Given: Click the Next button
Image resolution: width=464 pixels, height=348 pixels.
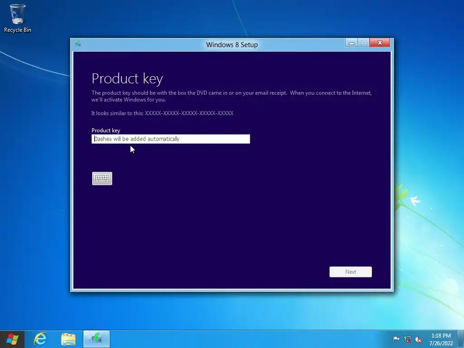Looking at the screenshot, I should 351,272.
